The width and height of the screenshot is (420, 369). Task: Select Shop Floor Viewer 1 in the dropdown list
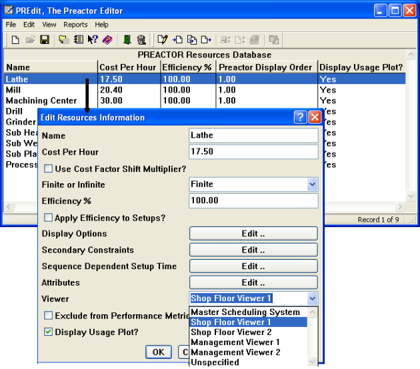(x=248, y=322)
